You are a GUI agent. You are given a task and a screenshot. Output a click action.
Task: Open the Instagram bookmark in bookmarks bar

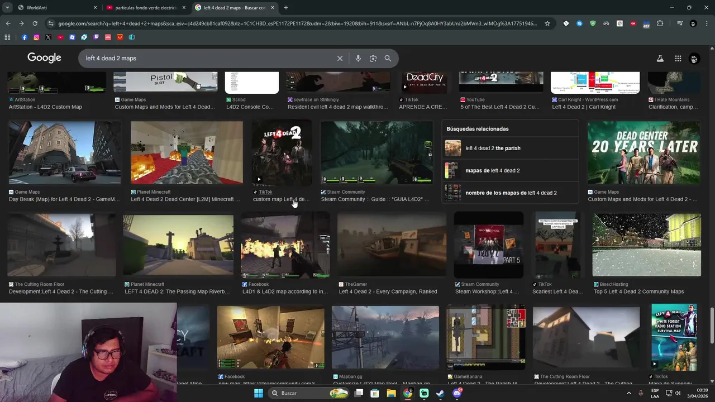(36, 37)
